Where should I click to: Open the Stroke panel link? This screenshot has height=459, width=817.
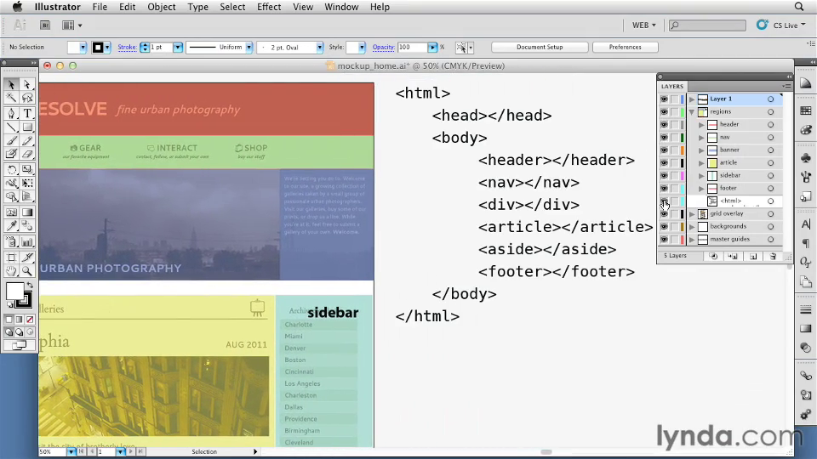coord(127,48)
